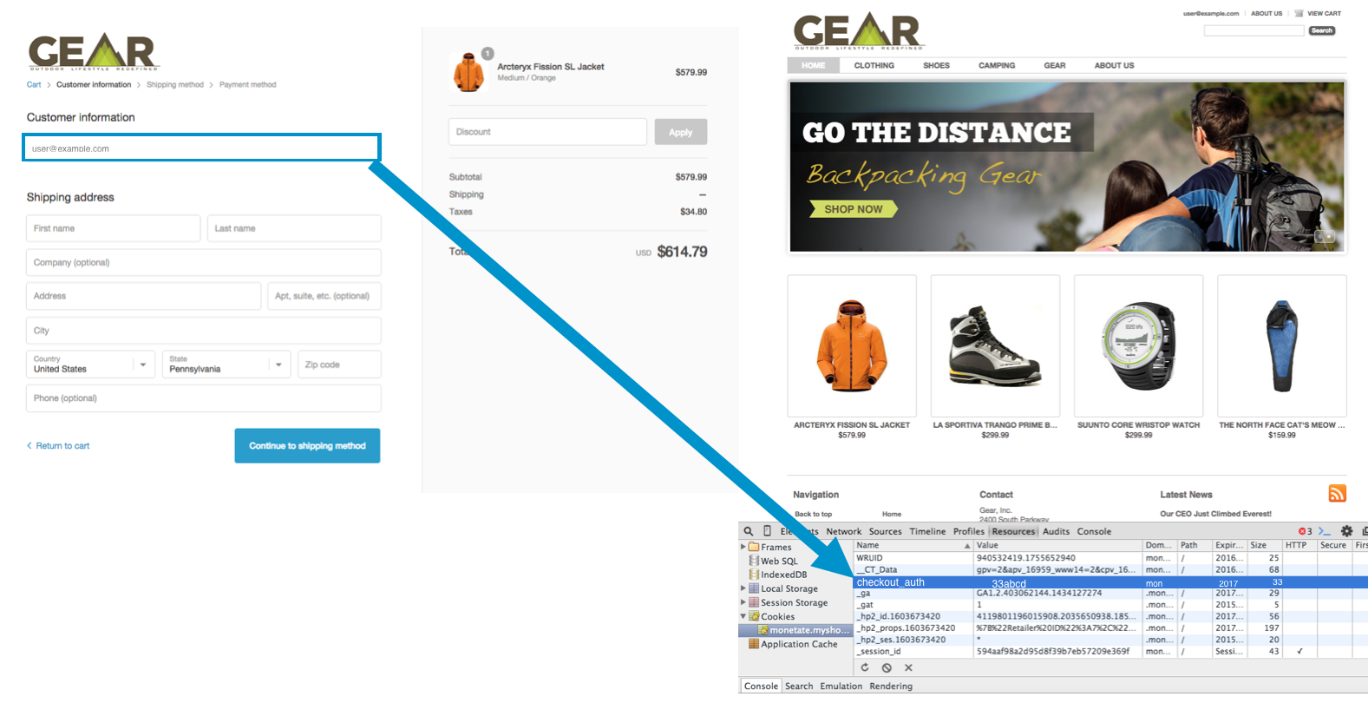Select the _hp2_props.1603673420 cookie row
The image size is (1368, 703).
coord(1111,627)
